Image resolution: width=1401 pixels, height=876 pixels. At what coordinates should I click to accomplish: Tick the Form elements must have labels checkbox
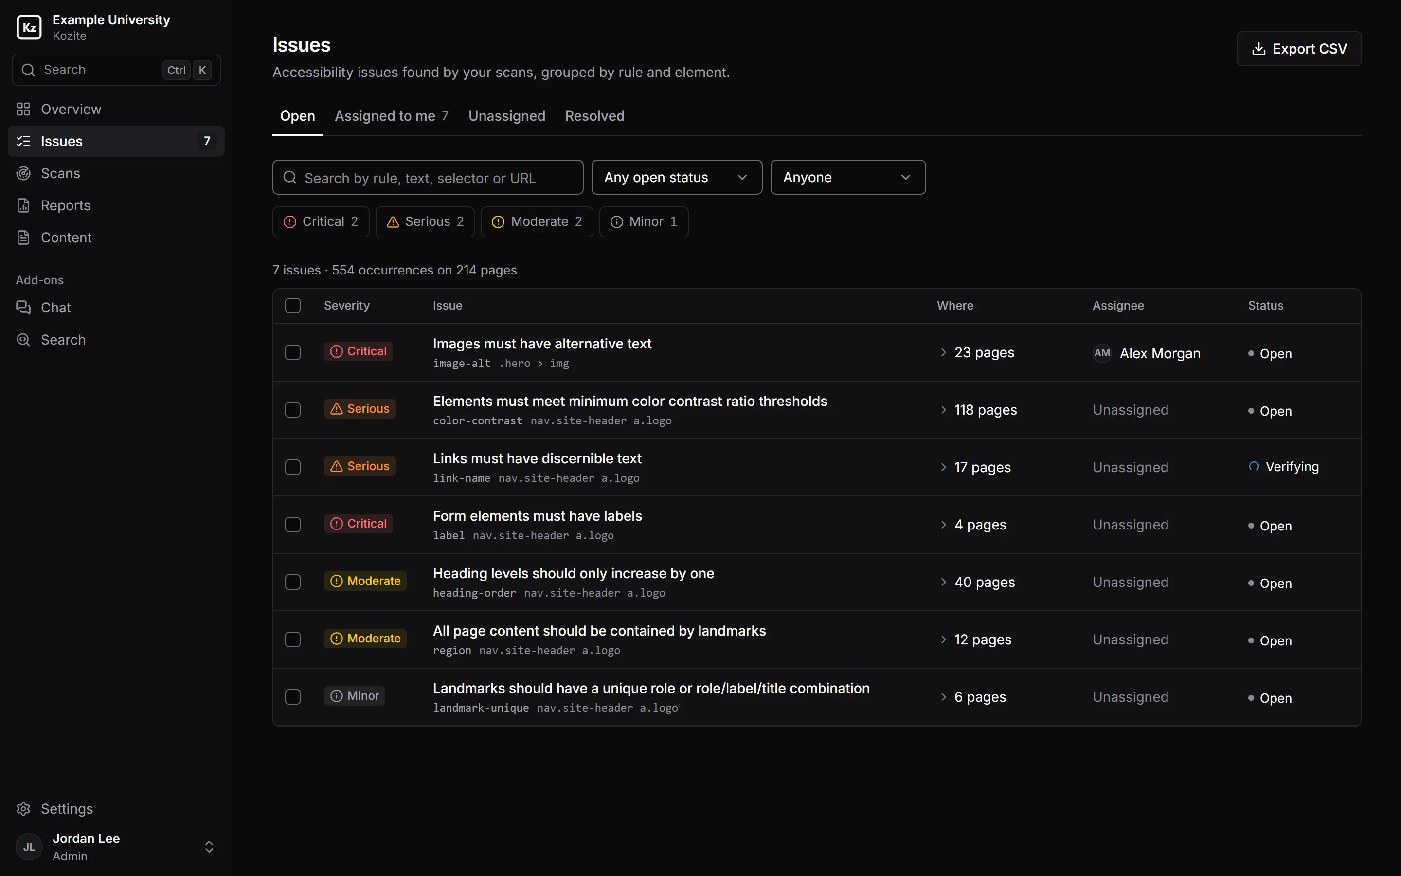click(293, 524)
